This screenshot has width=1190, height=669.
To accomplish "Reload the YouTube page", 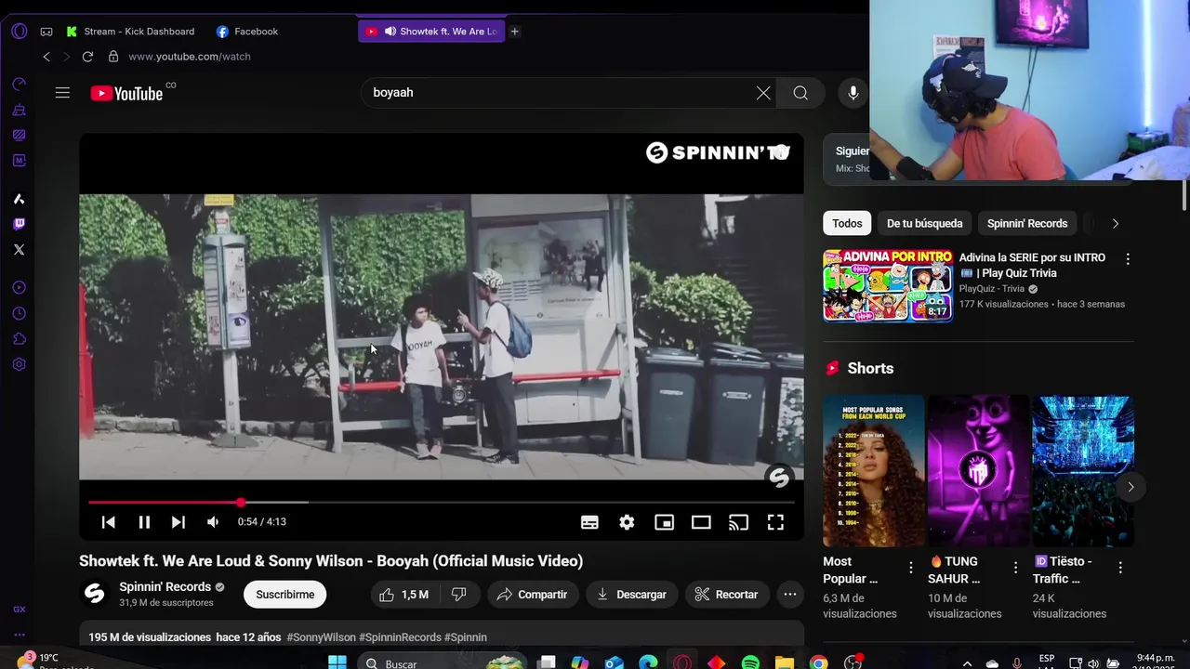I will [87, 57].
